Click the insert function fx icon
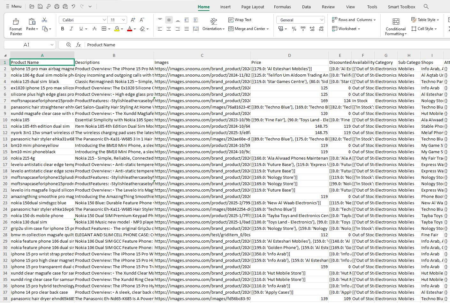 [78, 45]
